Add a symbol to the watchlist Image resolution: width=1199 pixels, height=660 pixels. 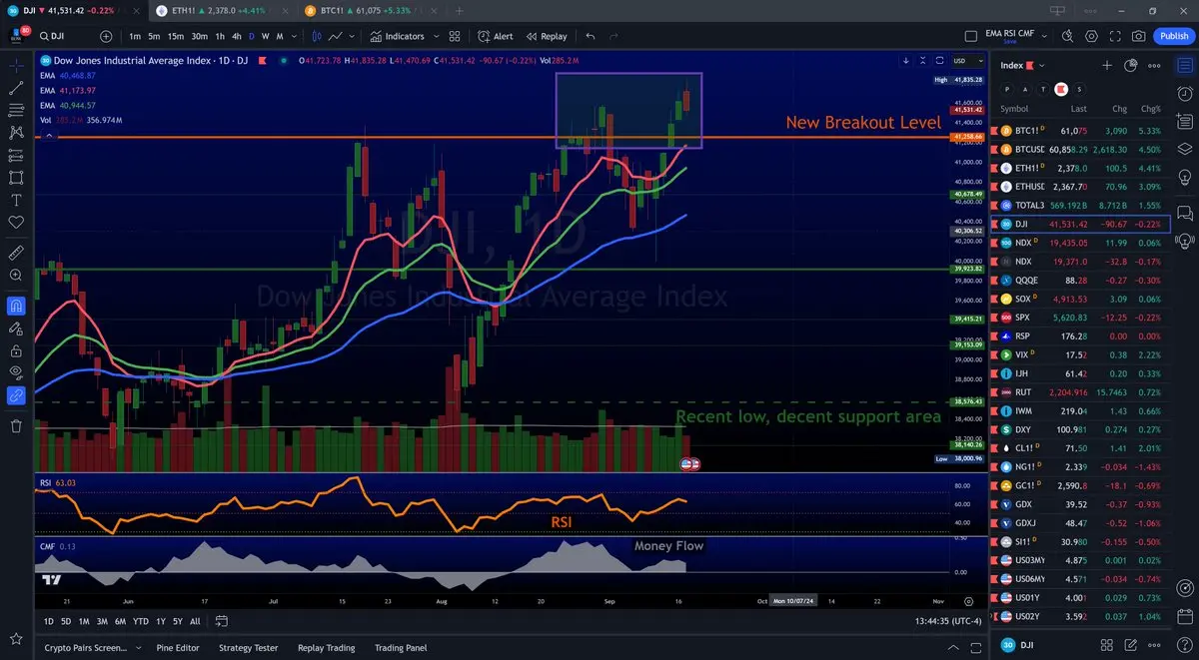tap(1107, 65)
